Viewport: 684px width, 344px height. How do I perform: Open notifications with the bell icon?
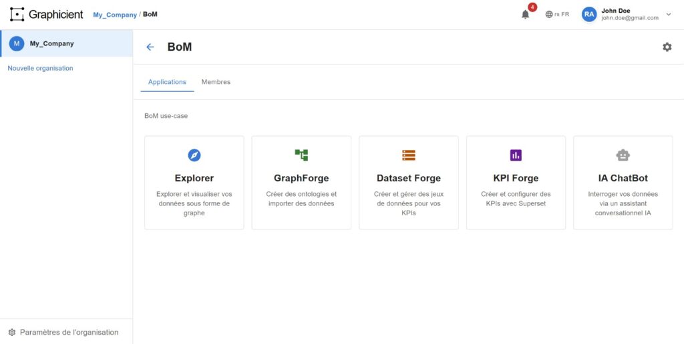point(526,15)
